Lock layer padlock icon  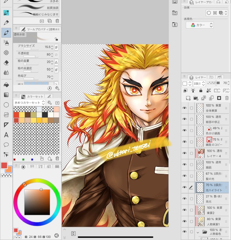[201, 91]
